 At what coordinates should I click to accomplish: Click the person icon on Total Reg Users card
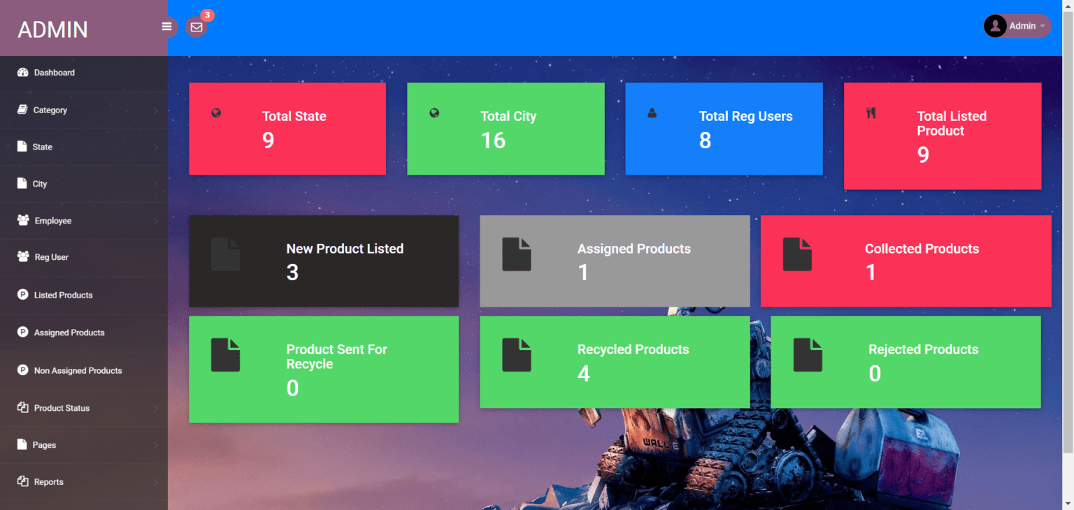pos(652,112)
